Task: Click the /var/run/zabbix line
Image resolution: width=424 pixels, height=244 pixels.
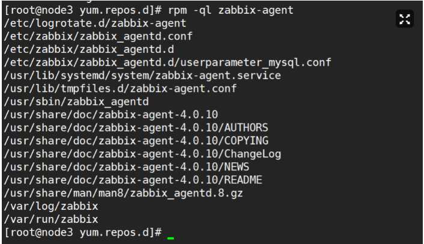Action: point(51,219)
